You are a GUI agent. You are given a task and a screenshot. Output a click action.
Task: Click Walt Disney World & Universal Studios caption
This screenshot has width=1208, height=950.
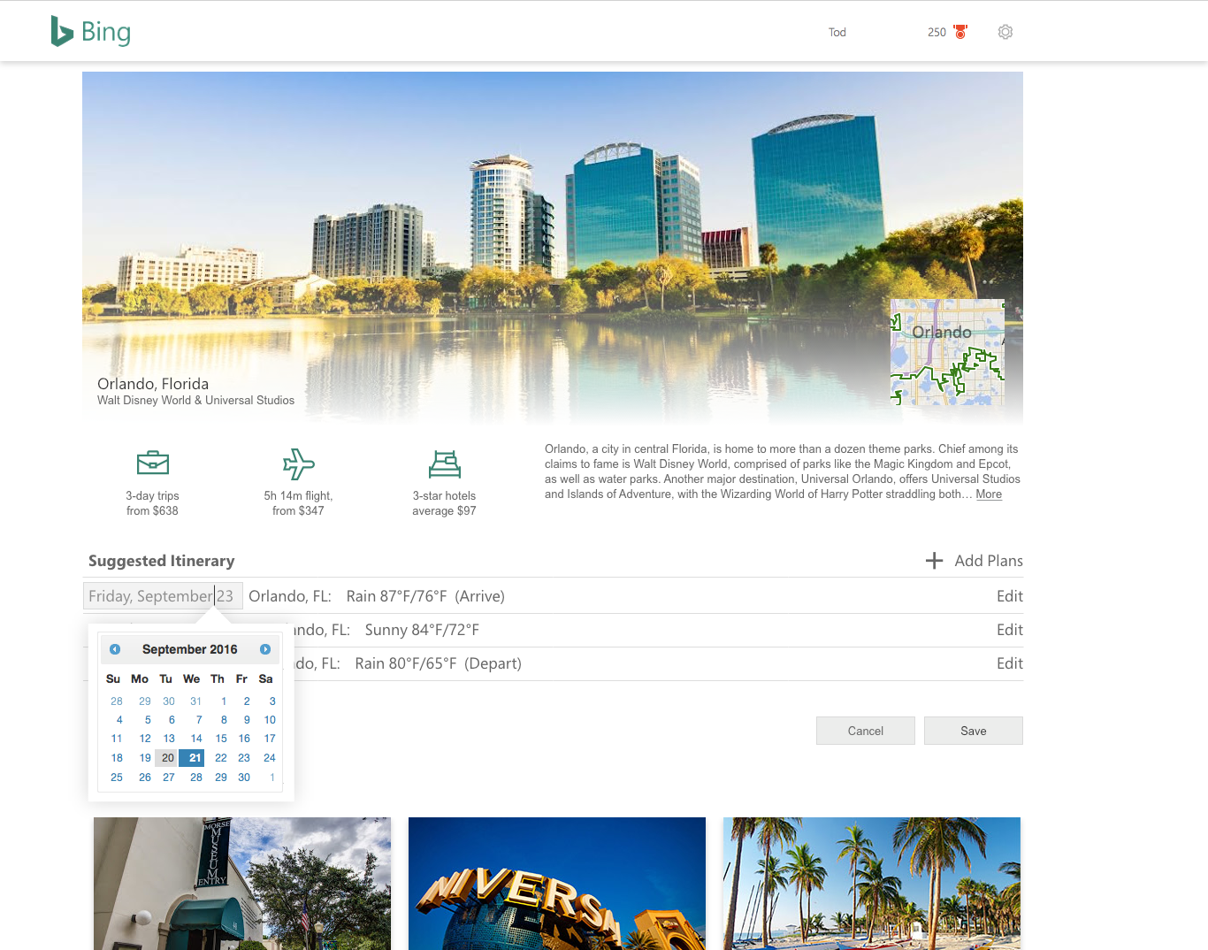(x=195, y=401)
